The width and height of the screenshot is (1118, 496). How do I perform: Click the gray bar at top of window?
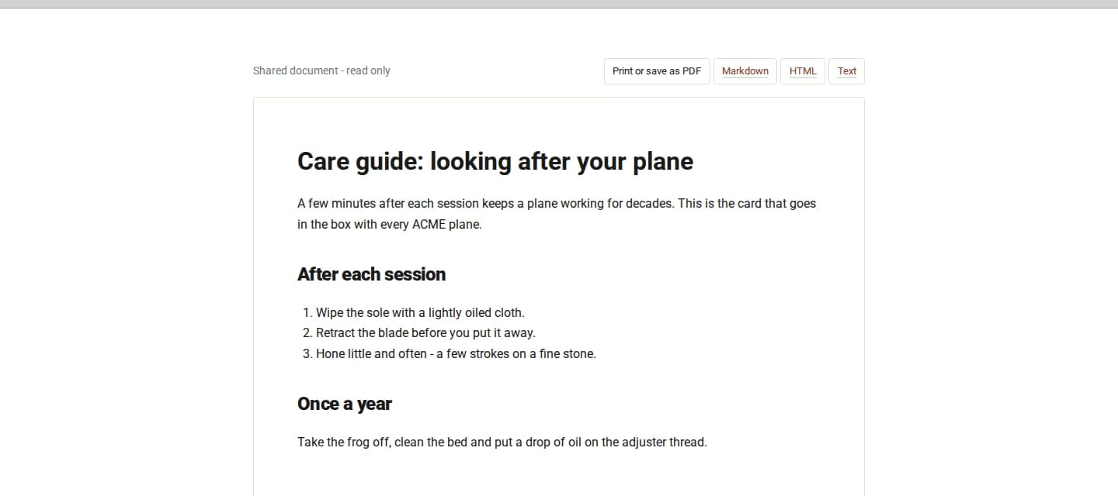point(559,4)
